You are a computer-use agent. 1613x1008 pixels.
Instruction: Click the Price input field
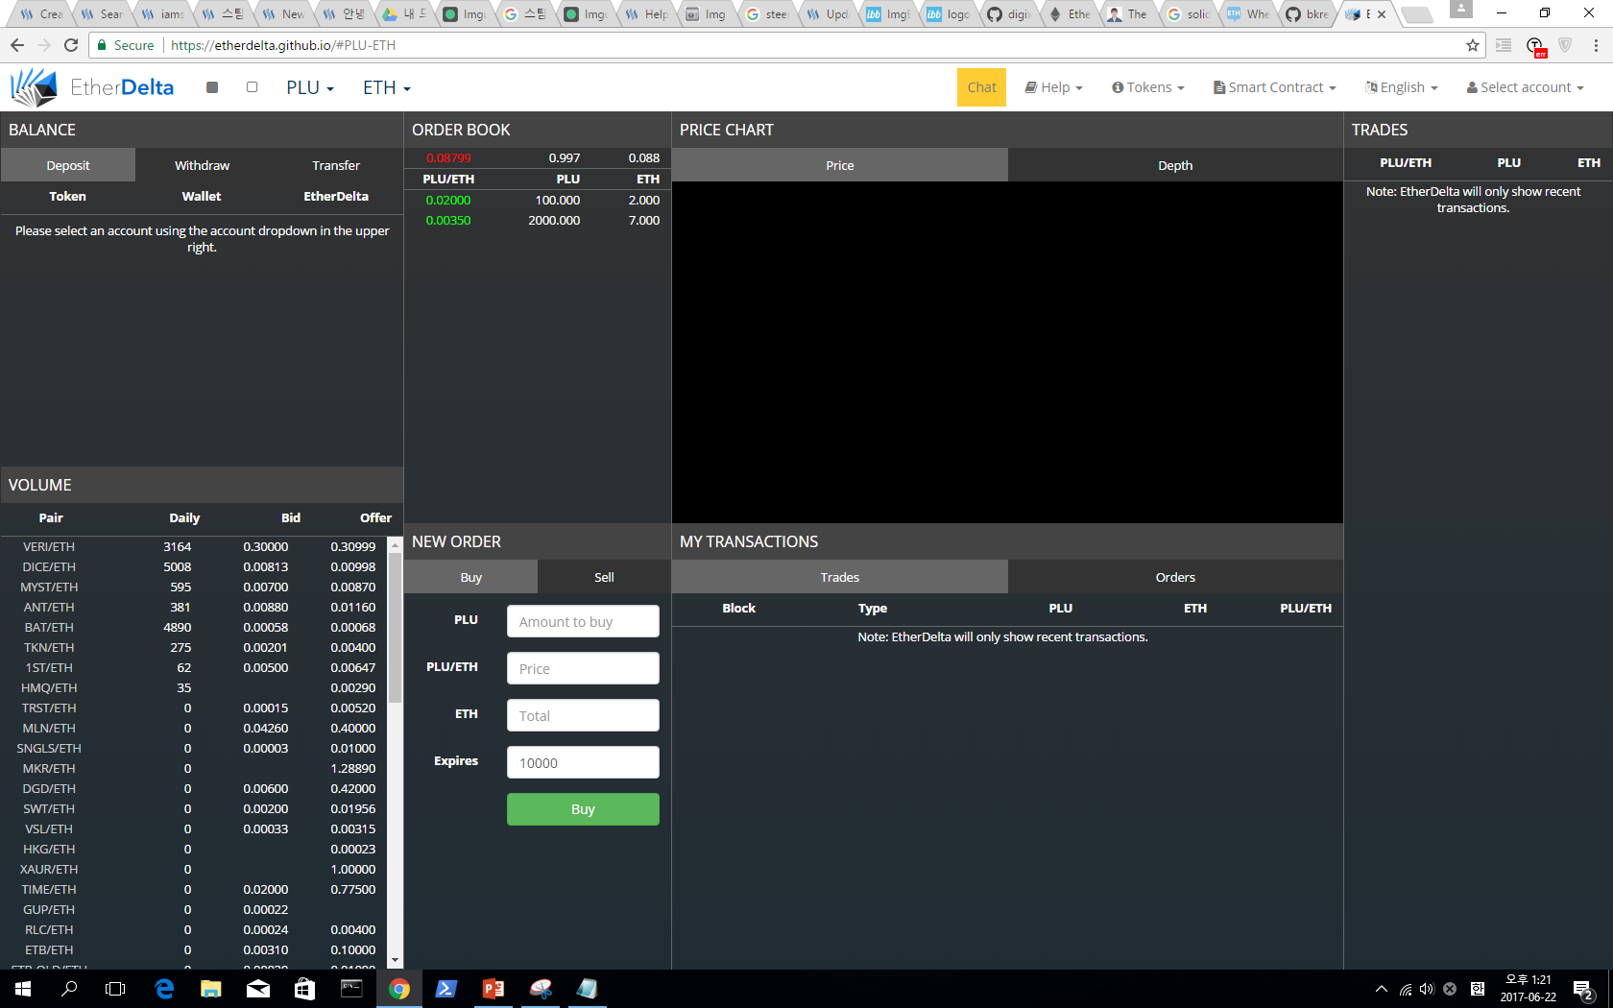(x=583, y=668)
